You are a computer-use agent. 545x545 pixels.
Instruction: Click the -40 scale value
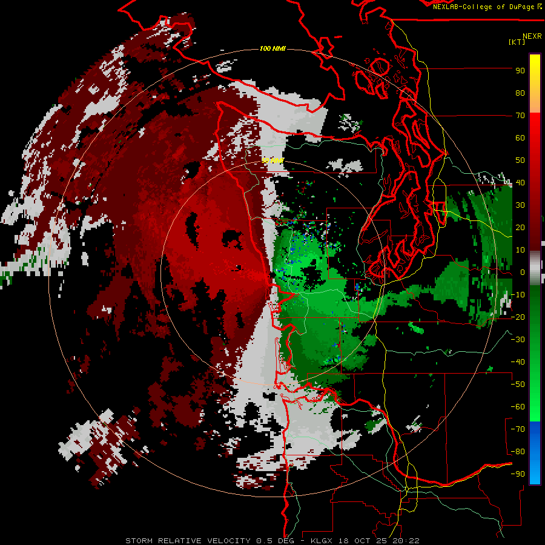[518, 362]
